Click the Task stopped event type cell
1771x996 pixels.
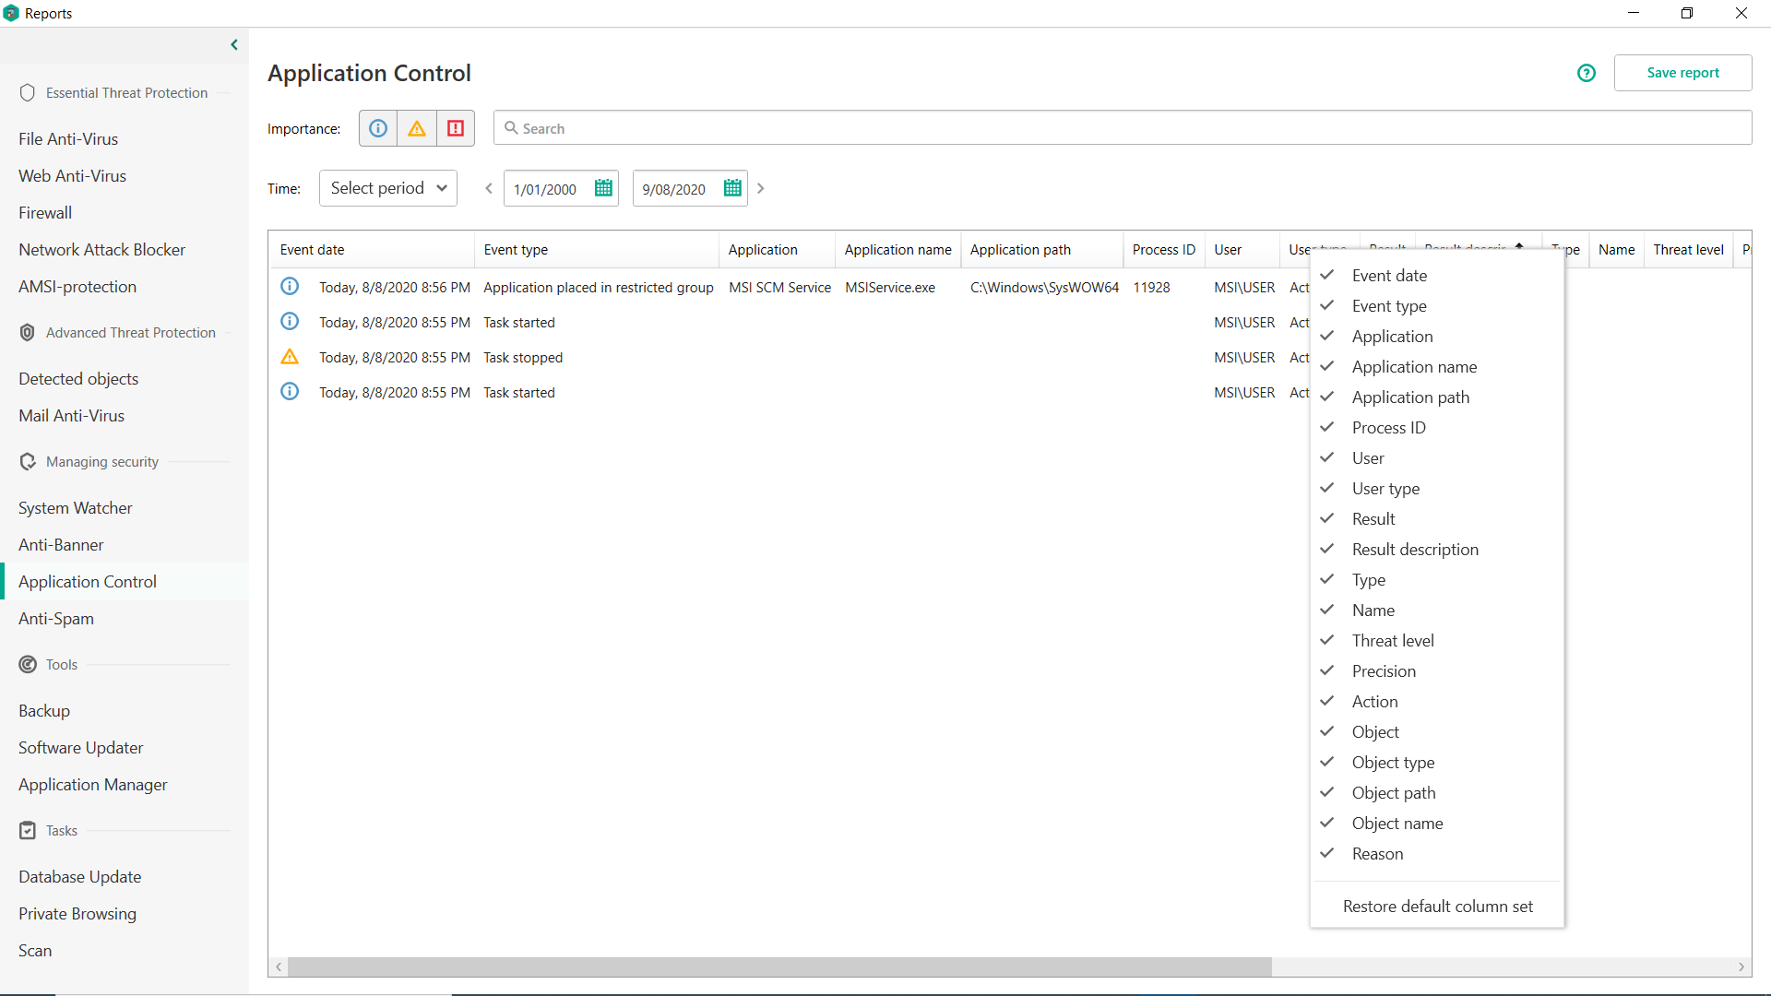(523, 357)
